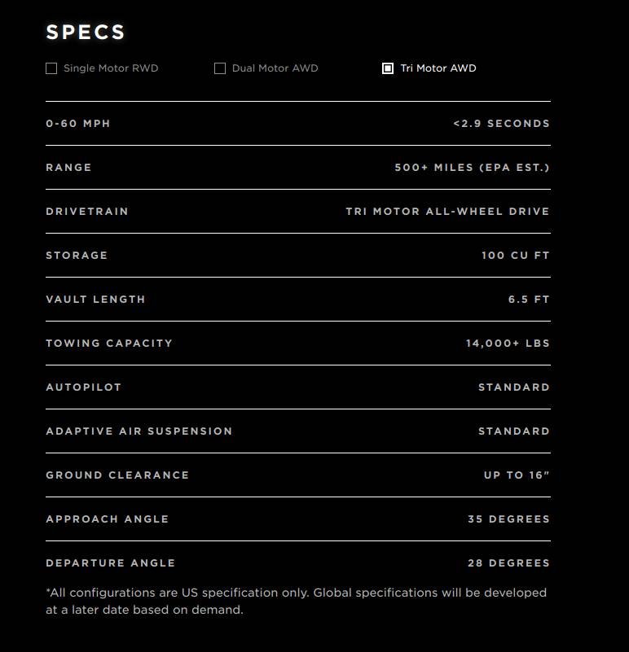The width and height of the screenshot is (629, 652).
Task: Select the AUTOPILOT spec label
Action: (x=84, y=387)
